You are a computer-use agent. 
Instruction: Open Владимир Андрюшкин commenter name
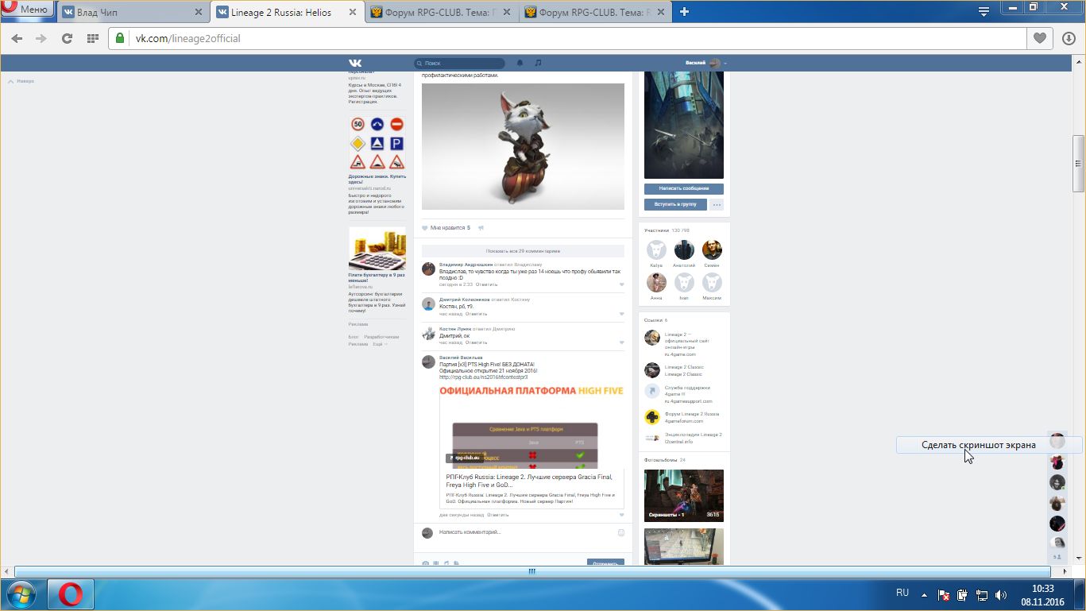click(465, 264)
